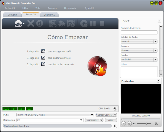The image size is (164, 132).
Task: Click inside the Letras text box
Action: 139,72
